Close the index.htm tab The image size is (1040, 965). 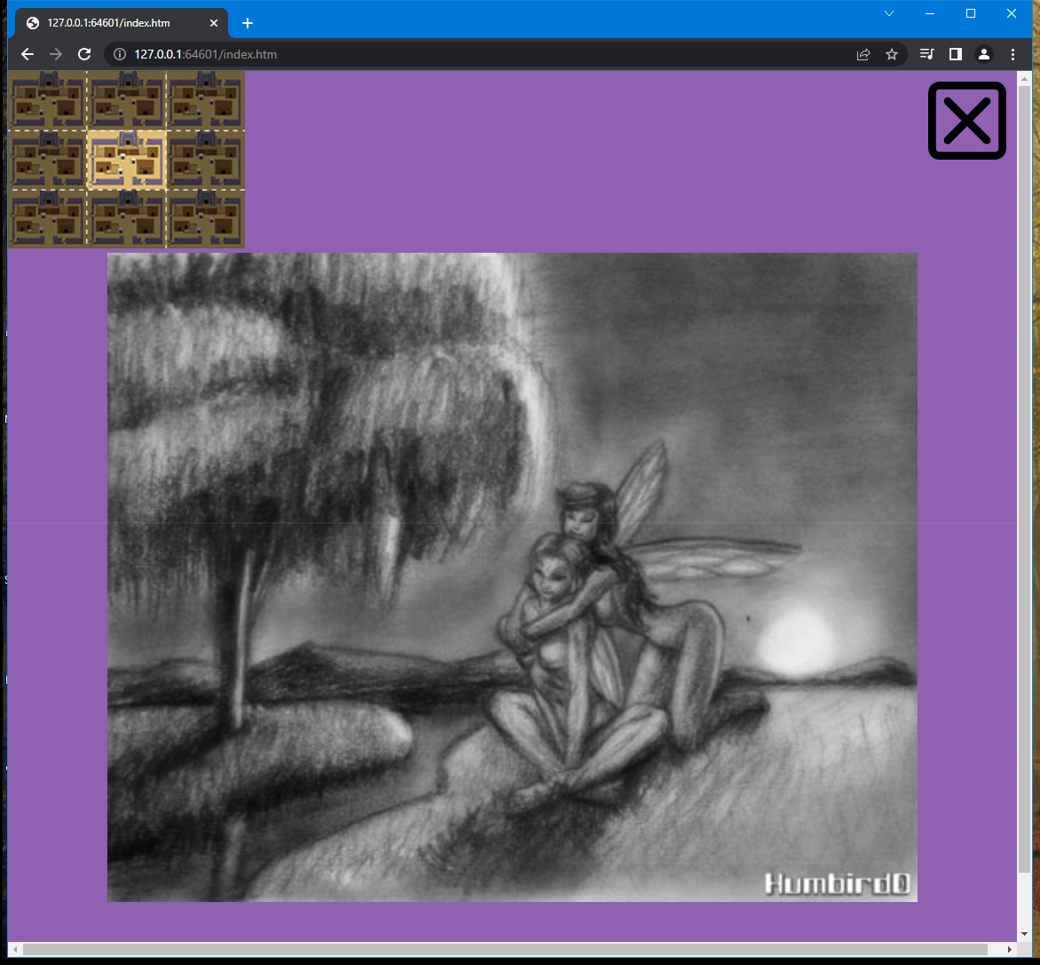click(213, 23)
